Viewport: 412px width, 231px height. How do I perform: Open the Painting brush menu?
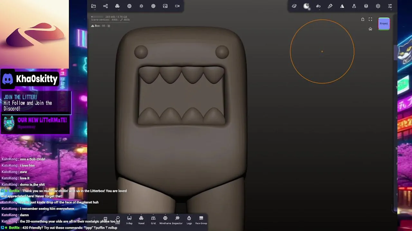pyautogui.click(x=330, y=6)
